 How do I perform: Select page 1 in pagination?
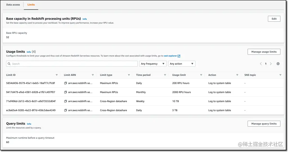(x=265, y=64)
